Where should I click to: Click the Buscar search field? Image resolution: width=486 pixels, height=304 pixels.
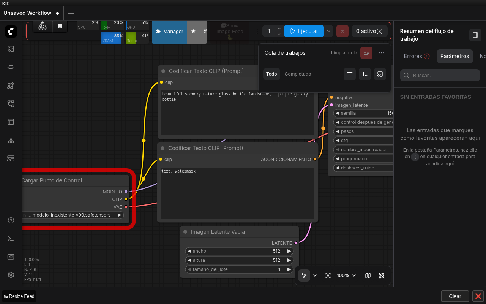pyautogui.click(x=440, y=75)
